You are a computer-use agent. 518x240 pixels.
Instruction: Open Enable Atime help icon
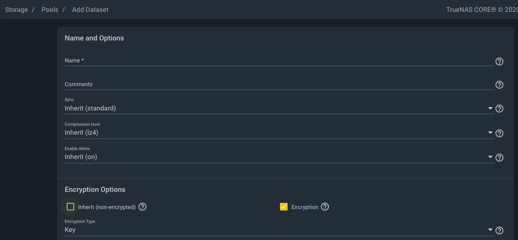[499, 158]
